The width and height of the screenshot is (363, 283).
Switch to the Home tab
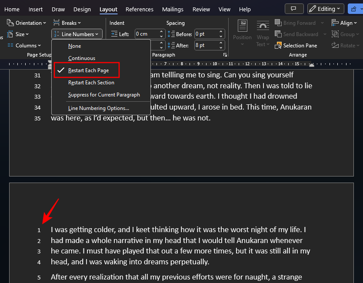(x=12, y=10)
